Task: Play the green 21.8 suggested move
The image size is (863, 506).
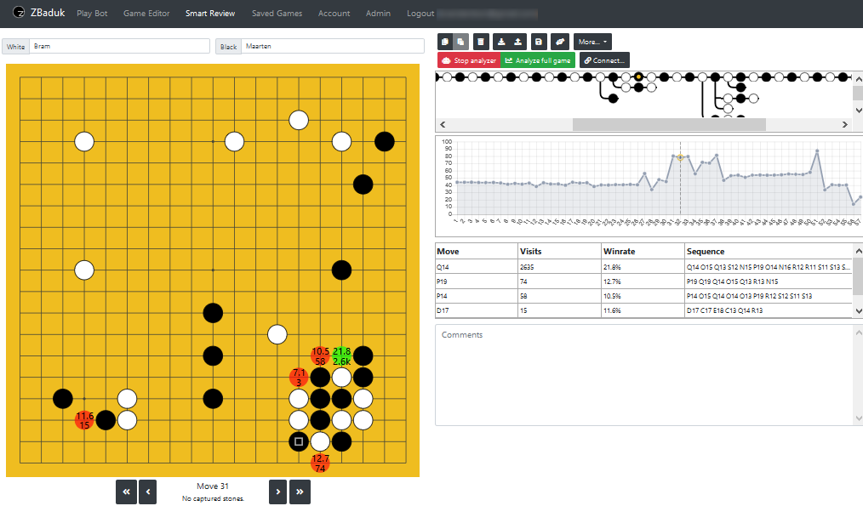Action: tap(342, 355)
